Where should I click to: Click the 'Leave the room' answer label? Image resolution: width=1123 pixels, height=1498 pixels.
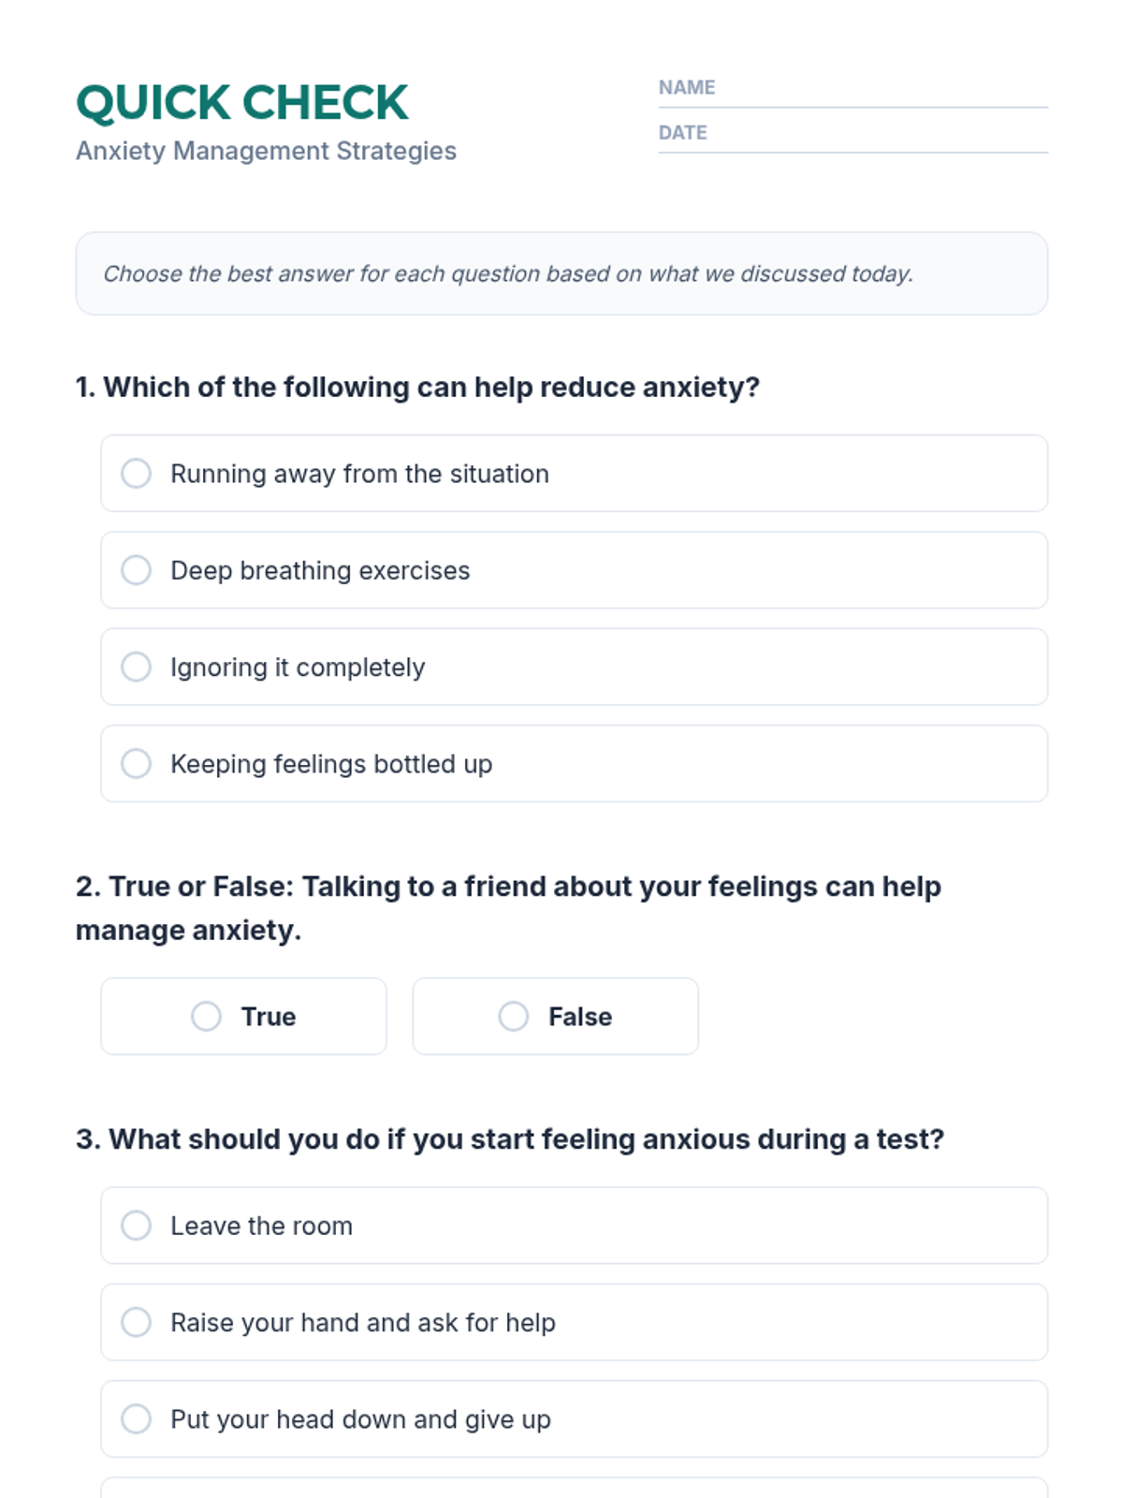[261, 1226]
